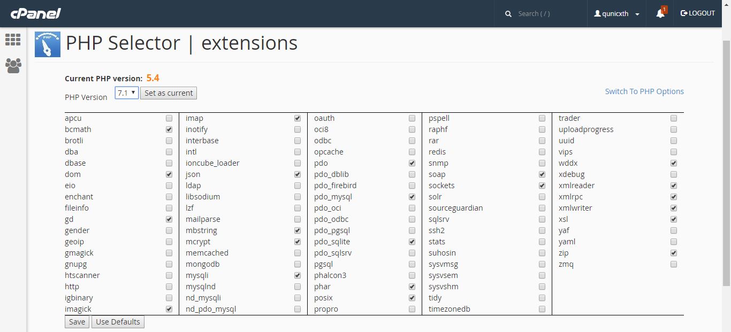Click the Save button
The width and height of the screenshot is (731, 332).
point(77,322)
